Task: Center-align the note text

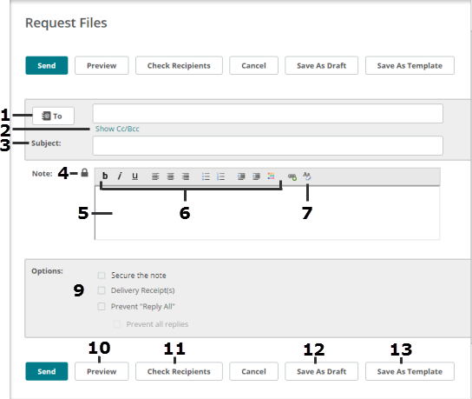Action: (171, 176)
